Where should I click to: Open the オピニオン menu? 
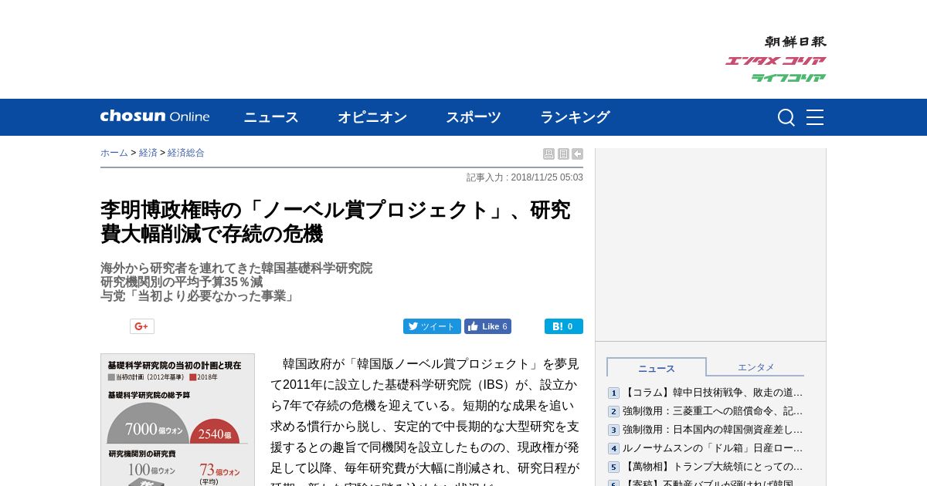tap(372, 117)
